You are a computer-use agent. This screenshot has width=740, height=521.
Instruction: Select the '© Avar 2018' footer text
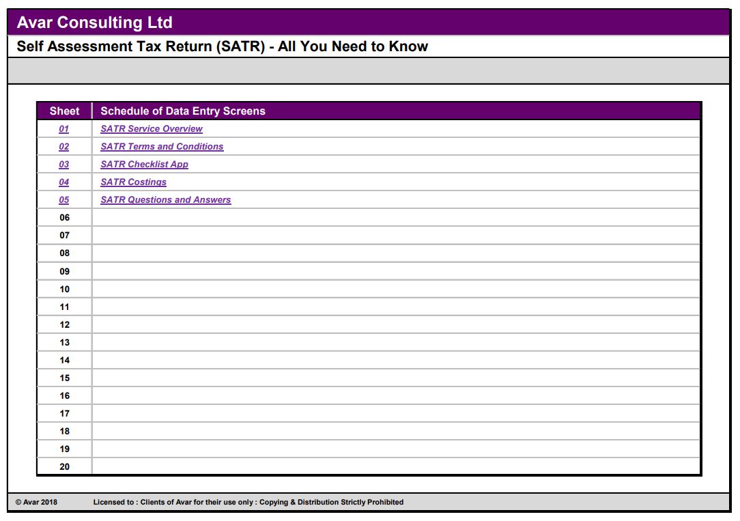pyautogui.click(x=36, y=502)
